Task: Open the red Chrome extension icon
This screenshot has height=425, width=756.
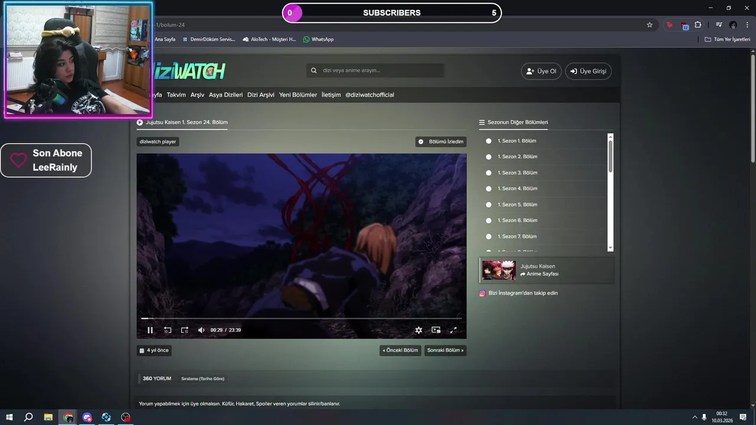Action: tap(669, 25)
